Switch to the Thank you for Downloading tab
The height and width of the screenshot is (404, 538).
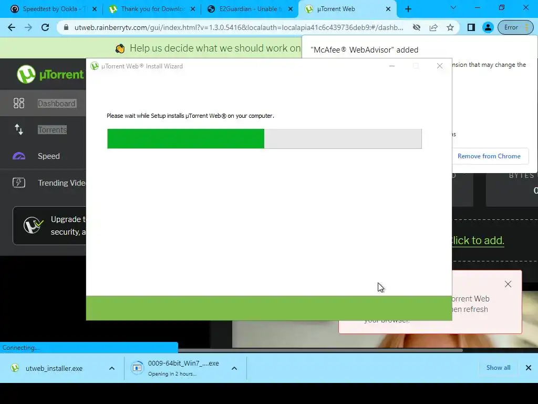152,9
